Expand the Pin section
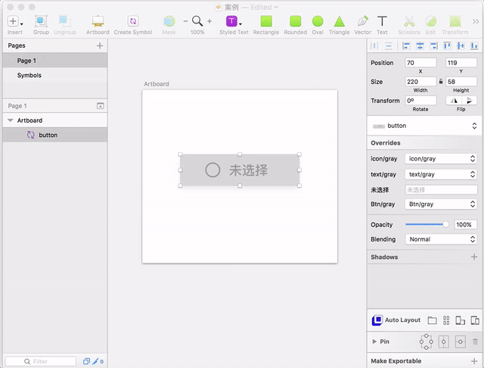The height and width of the screenshot is (368, 484). [x=374, y=341]
